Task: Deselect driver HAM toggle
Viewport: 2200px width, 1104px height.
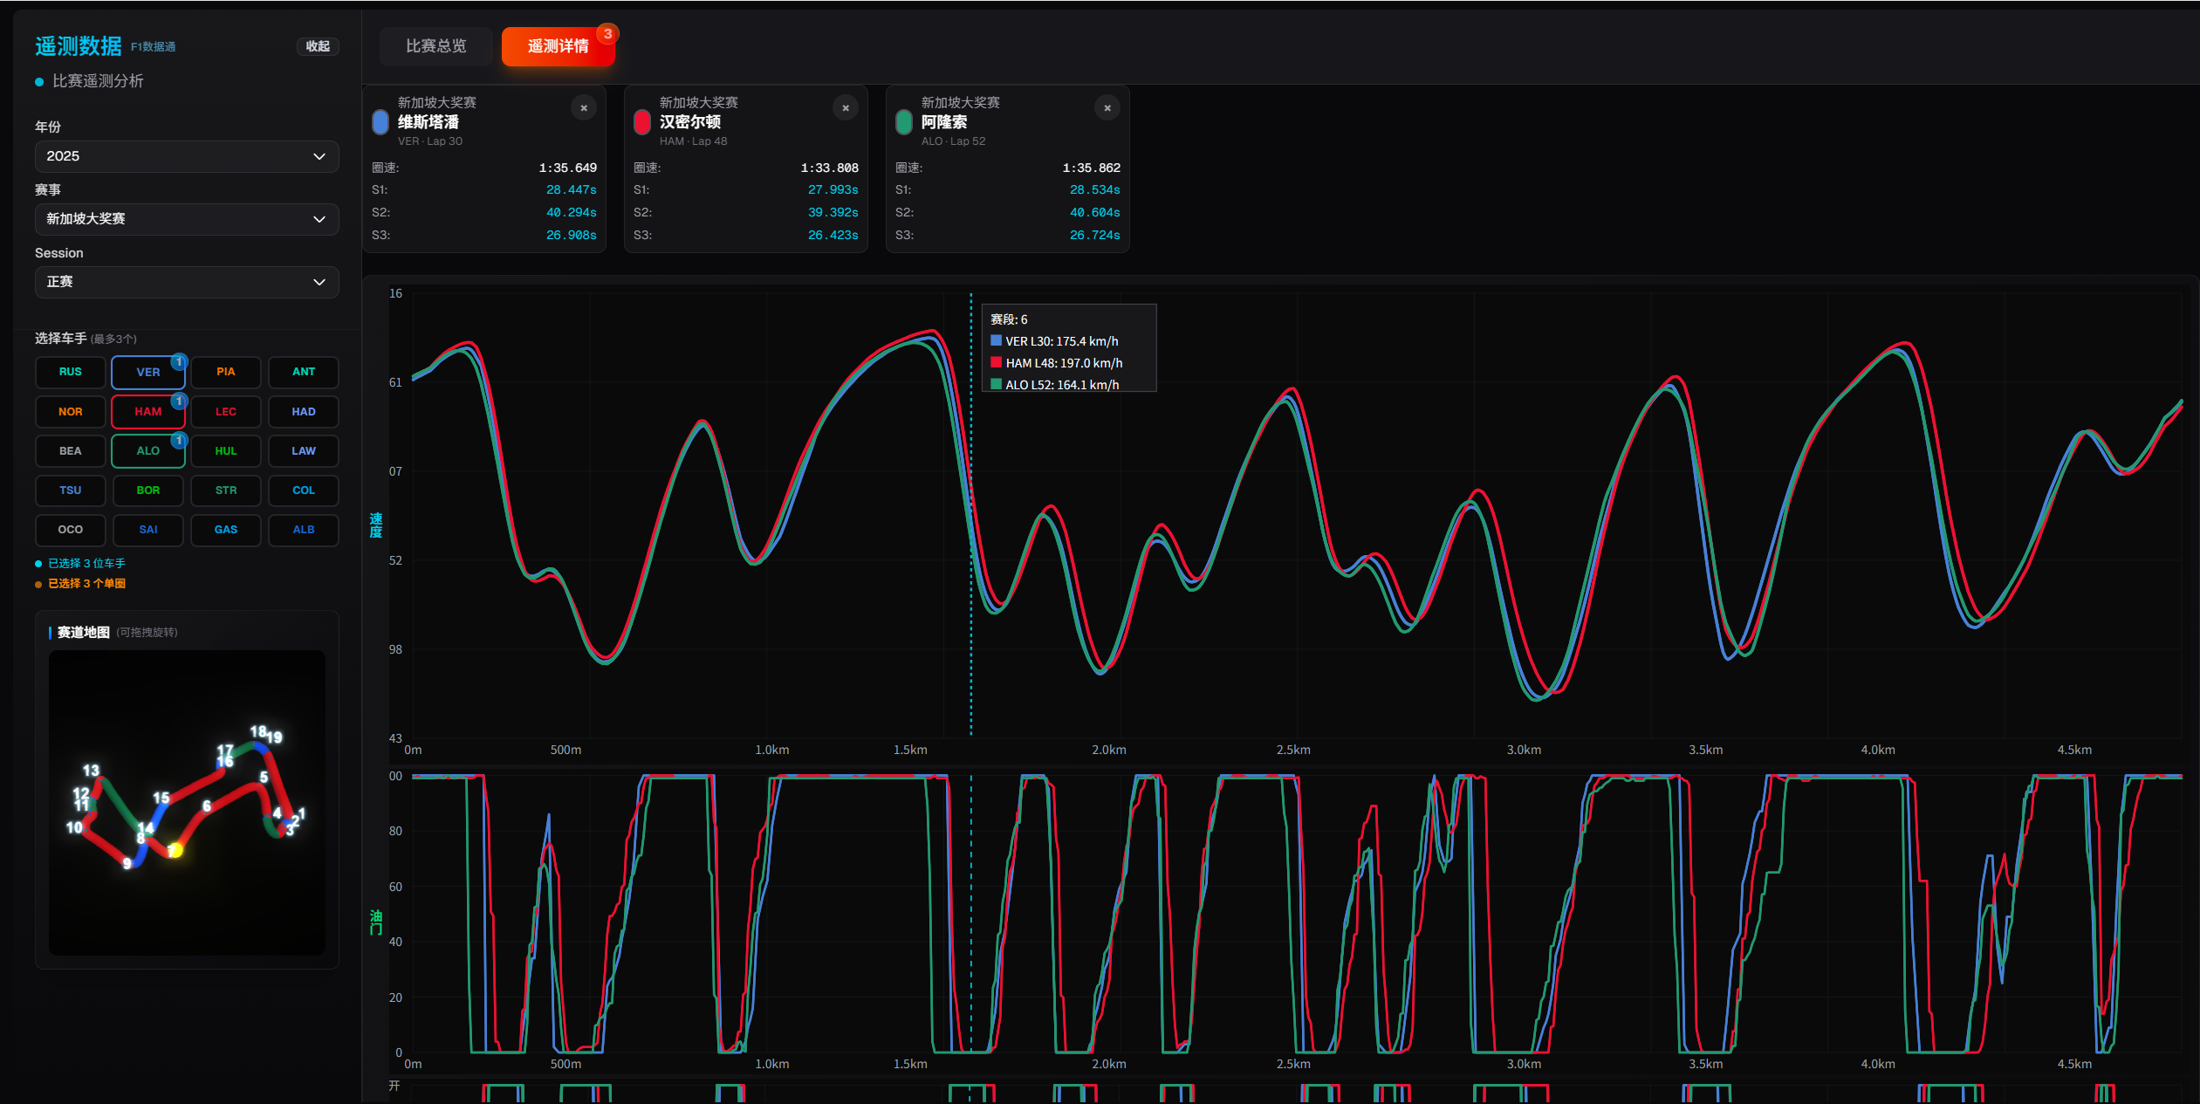Action: click(147, 411)
